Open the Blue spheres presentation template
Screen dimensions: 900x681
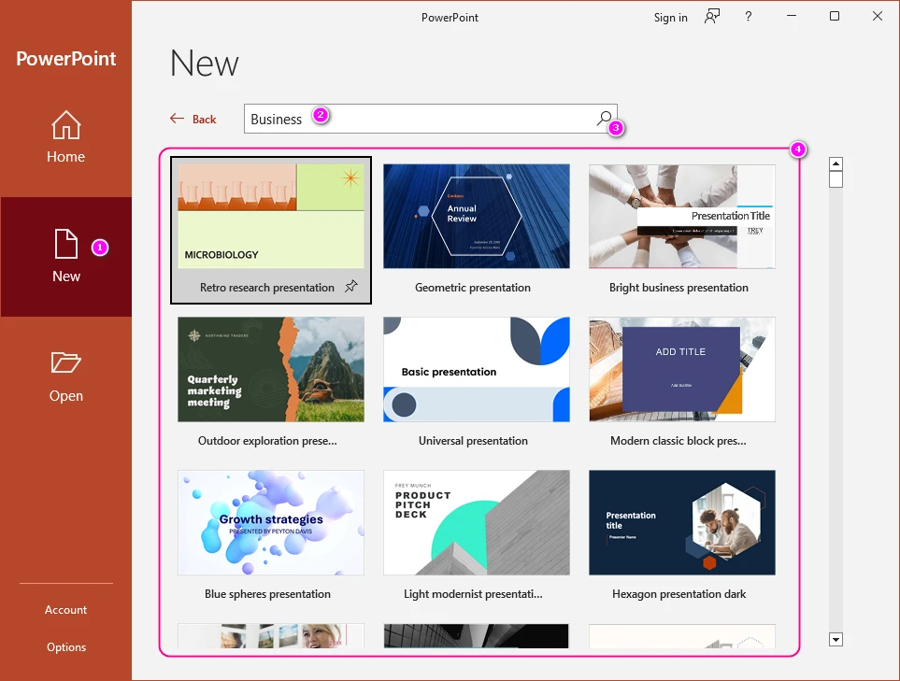pos(270,522)
